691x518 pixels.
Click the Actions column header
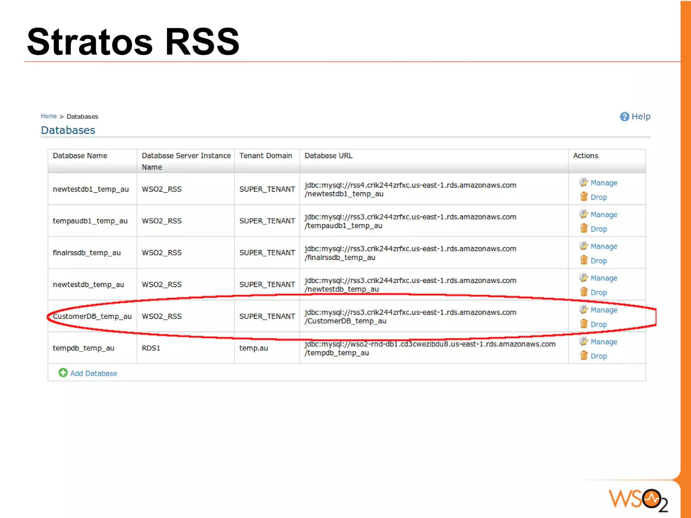point(607,161)
